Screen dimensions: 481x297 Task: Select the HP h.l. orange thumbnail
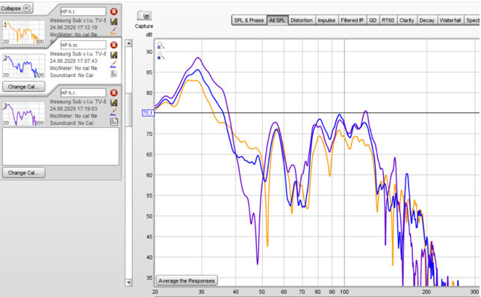[x=24, y=33]
